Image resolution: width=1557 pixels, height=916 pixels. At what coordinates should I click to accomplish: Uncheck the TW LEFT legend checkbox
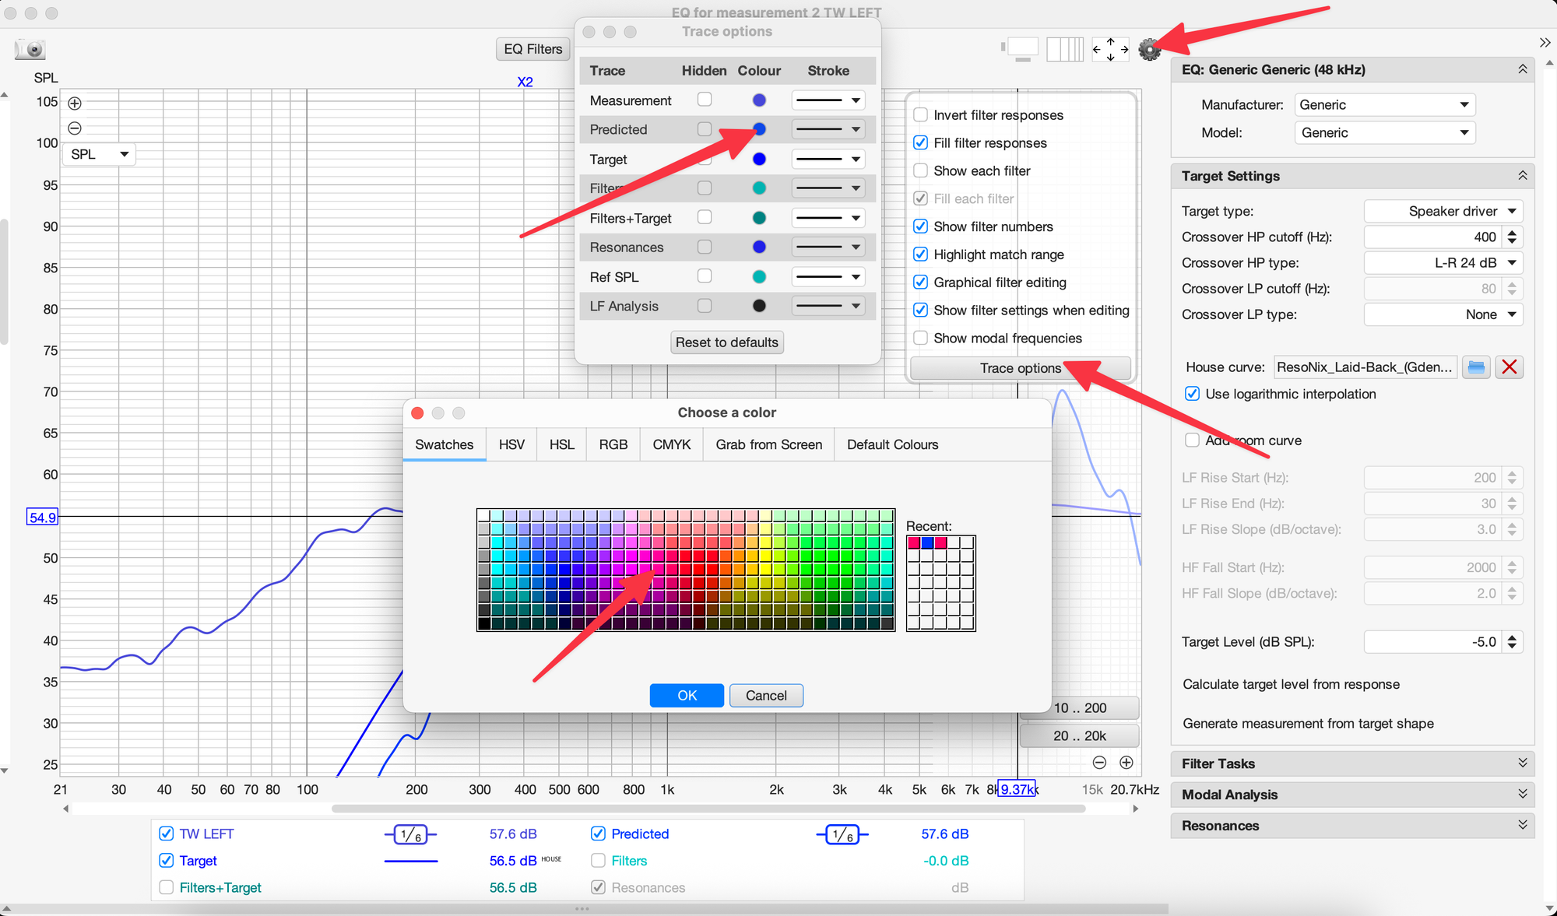166,834
